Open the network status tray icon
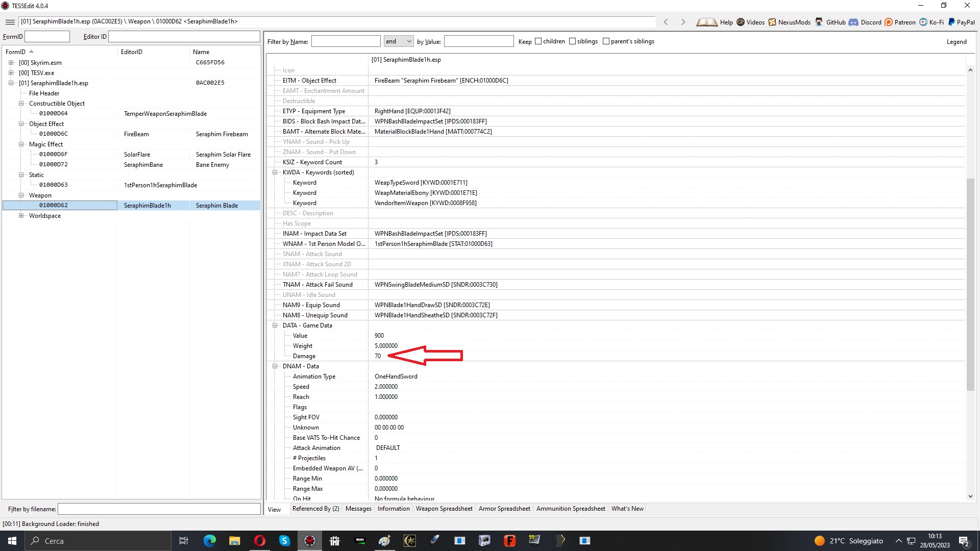 point(911,541)
